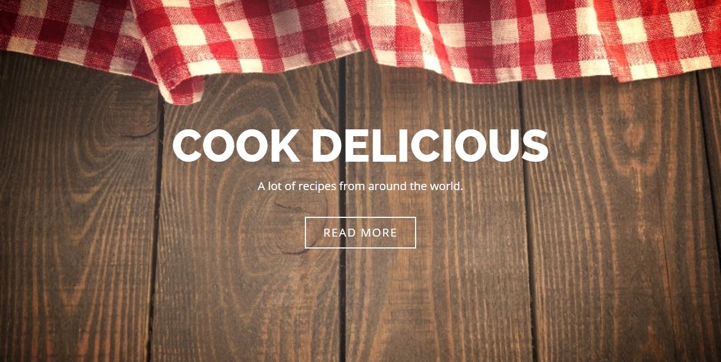
Task: Click the word DELICIOUS in the headline
Action: coord(430,146)
